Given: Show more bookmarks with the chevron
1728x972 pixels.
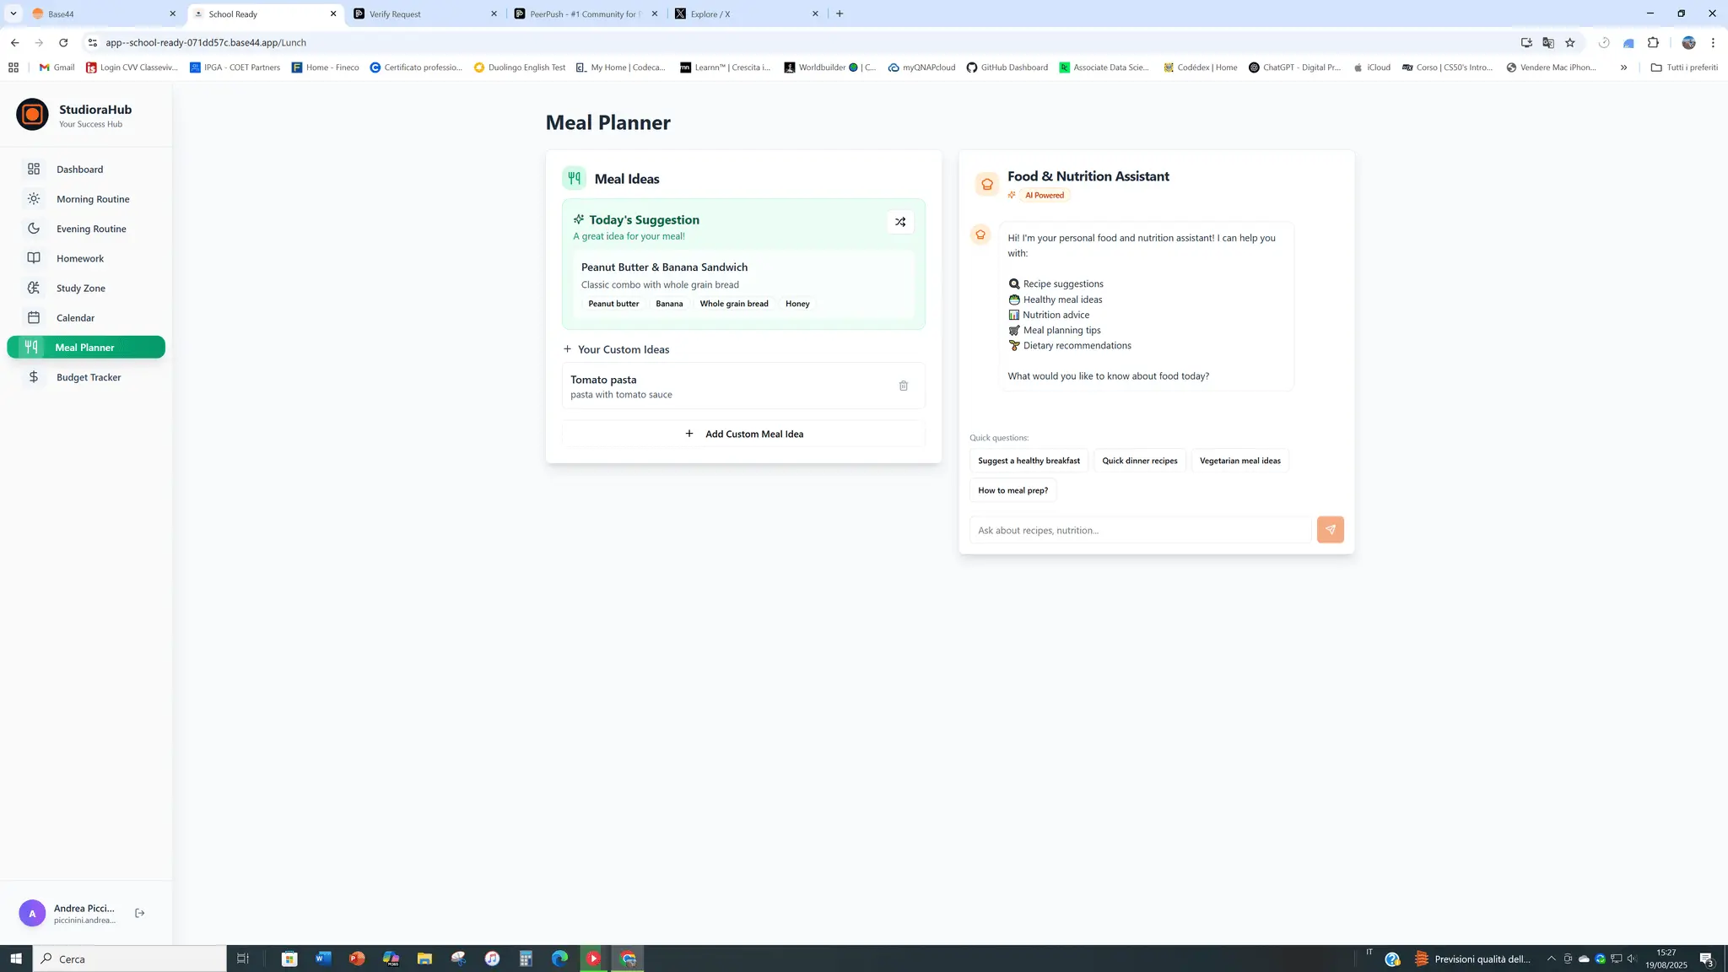Looking at the screenshot, I should coord(1623,67).
